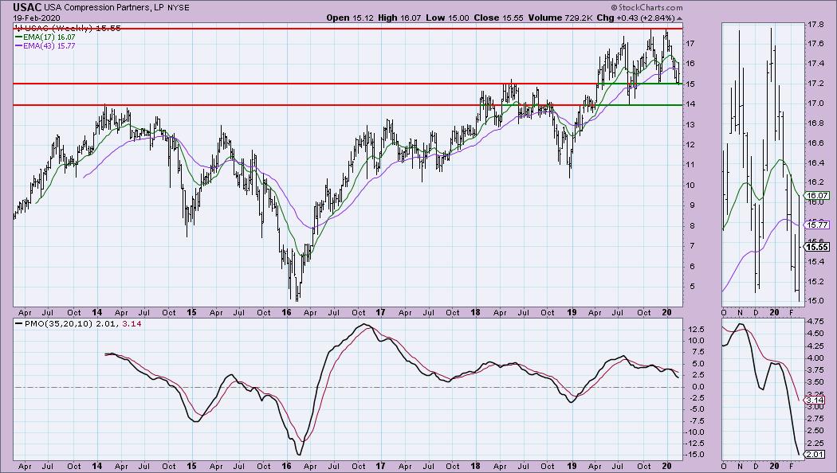Click the Low 15.00 value
The height and width of the screenshot is (473, 837).
tap(447, 18)
